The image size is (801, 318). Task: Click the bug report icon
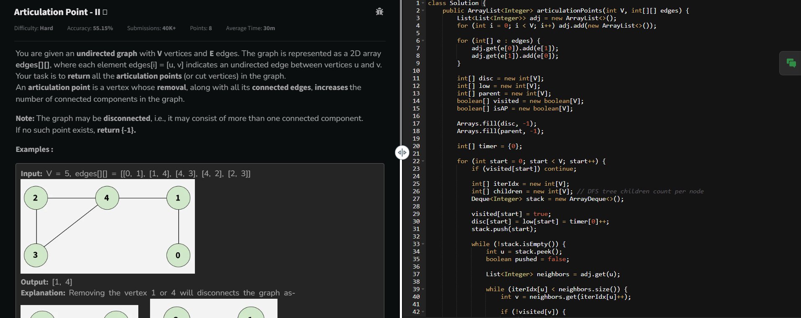point(379,12)
